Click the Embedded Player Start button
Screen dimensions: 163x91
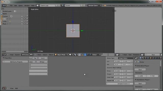coord(140,70)
